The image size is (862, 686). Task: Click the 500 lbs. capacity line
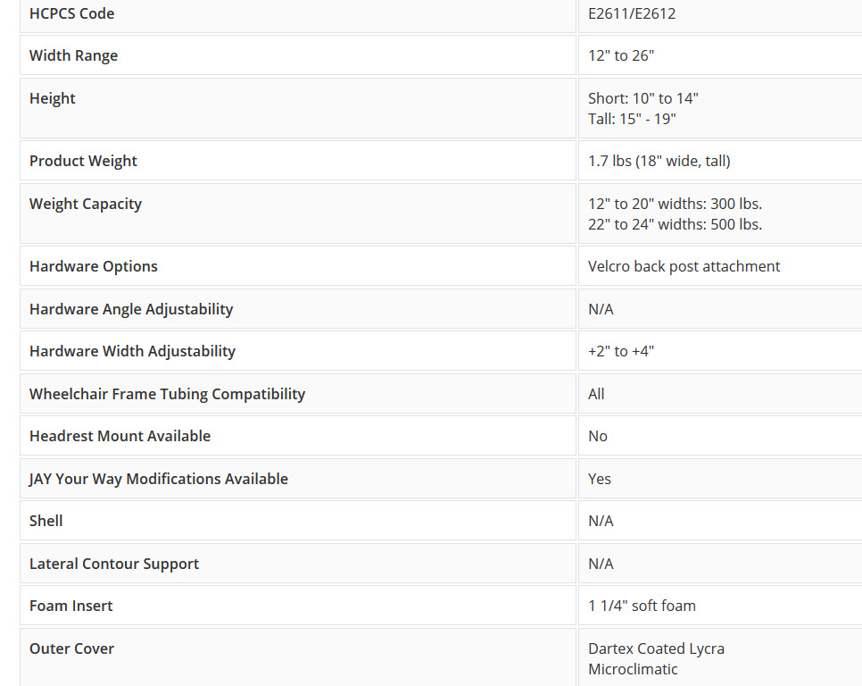click(x=675, y=224)
